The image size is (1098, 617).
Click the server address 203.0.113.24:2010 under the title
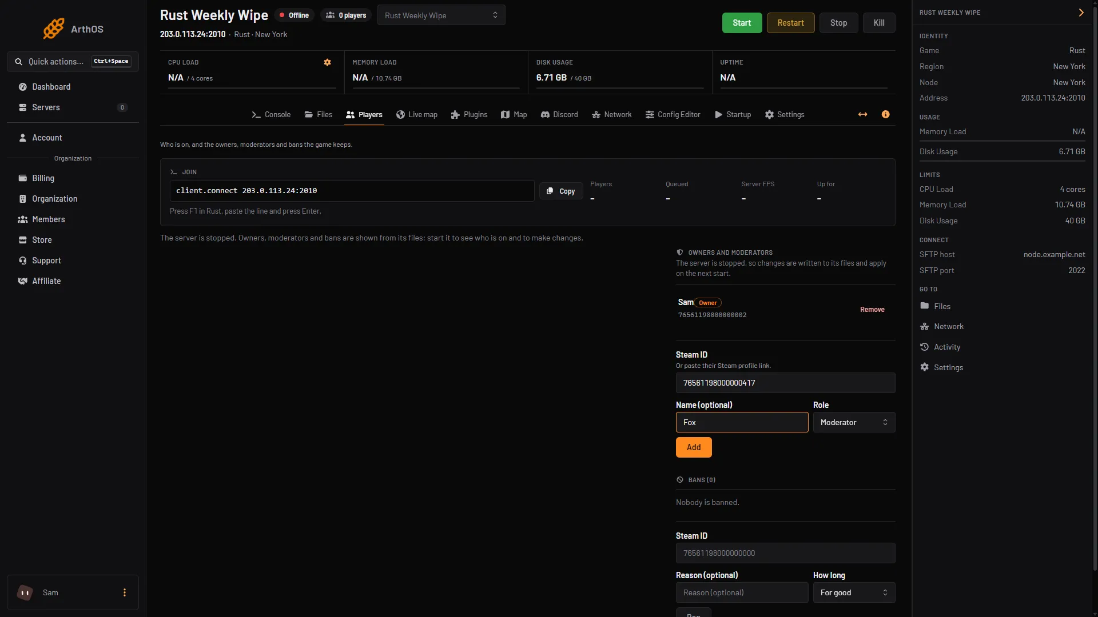pyautogui.click(x=193, y=34)
